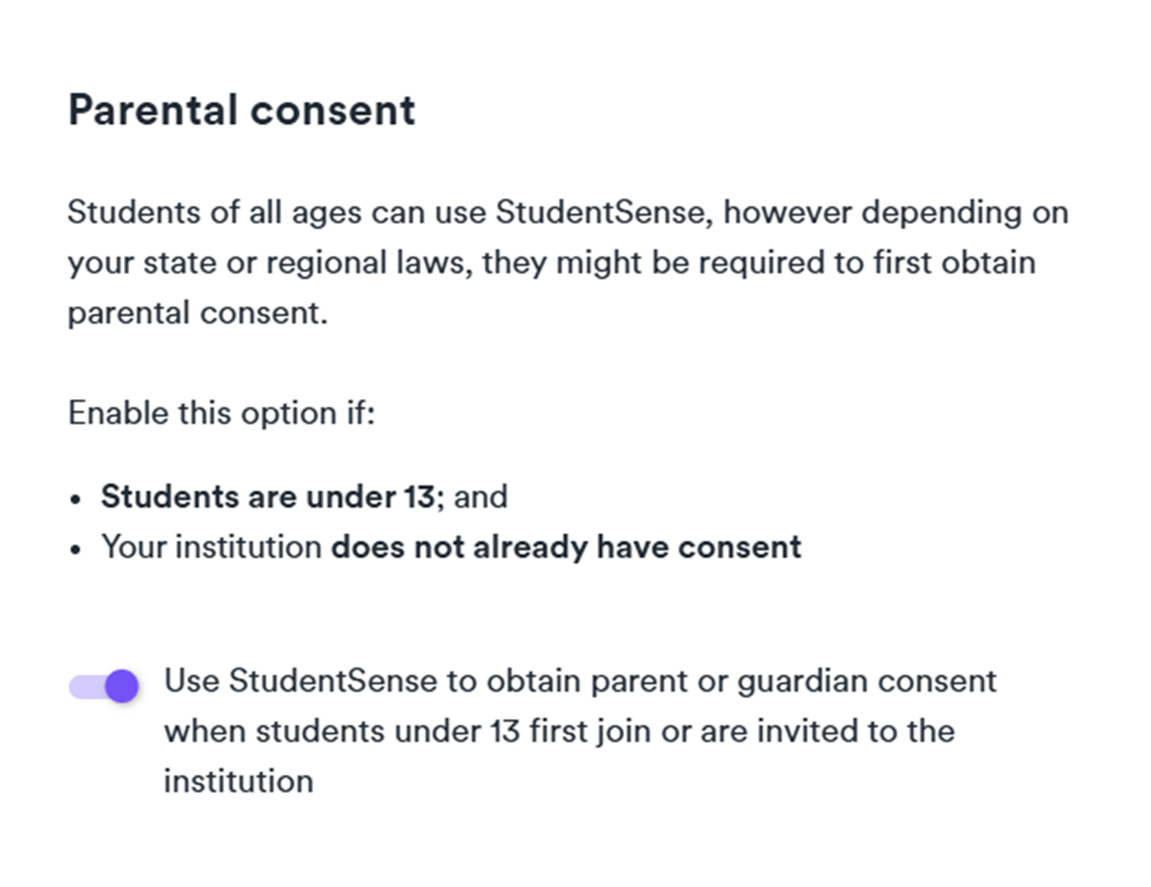Viewport: 1151px width, 887px height.
Task: Click the 'Your institution' bullet text
Action: pos(211,547)
